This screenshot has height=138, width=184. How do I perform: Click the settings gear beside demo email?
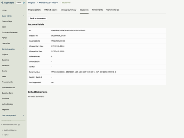[x=19, y=125]
